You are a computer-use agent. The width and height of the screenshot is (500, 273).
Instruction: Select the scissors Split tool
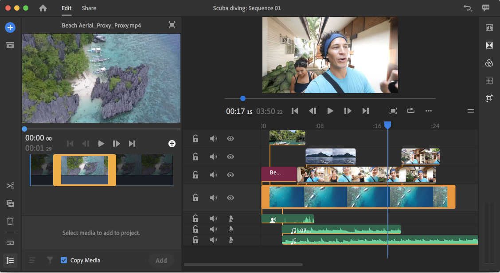pos(10,186)
